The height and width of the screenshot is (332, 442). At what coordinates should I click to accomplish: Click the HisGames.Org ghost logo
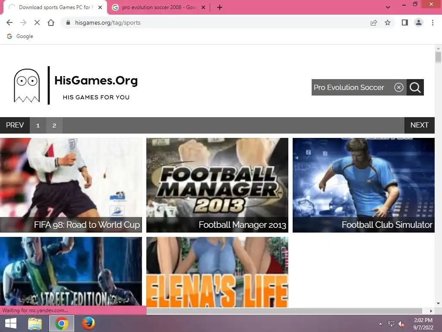click(27, 86)
